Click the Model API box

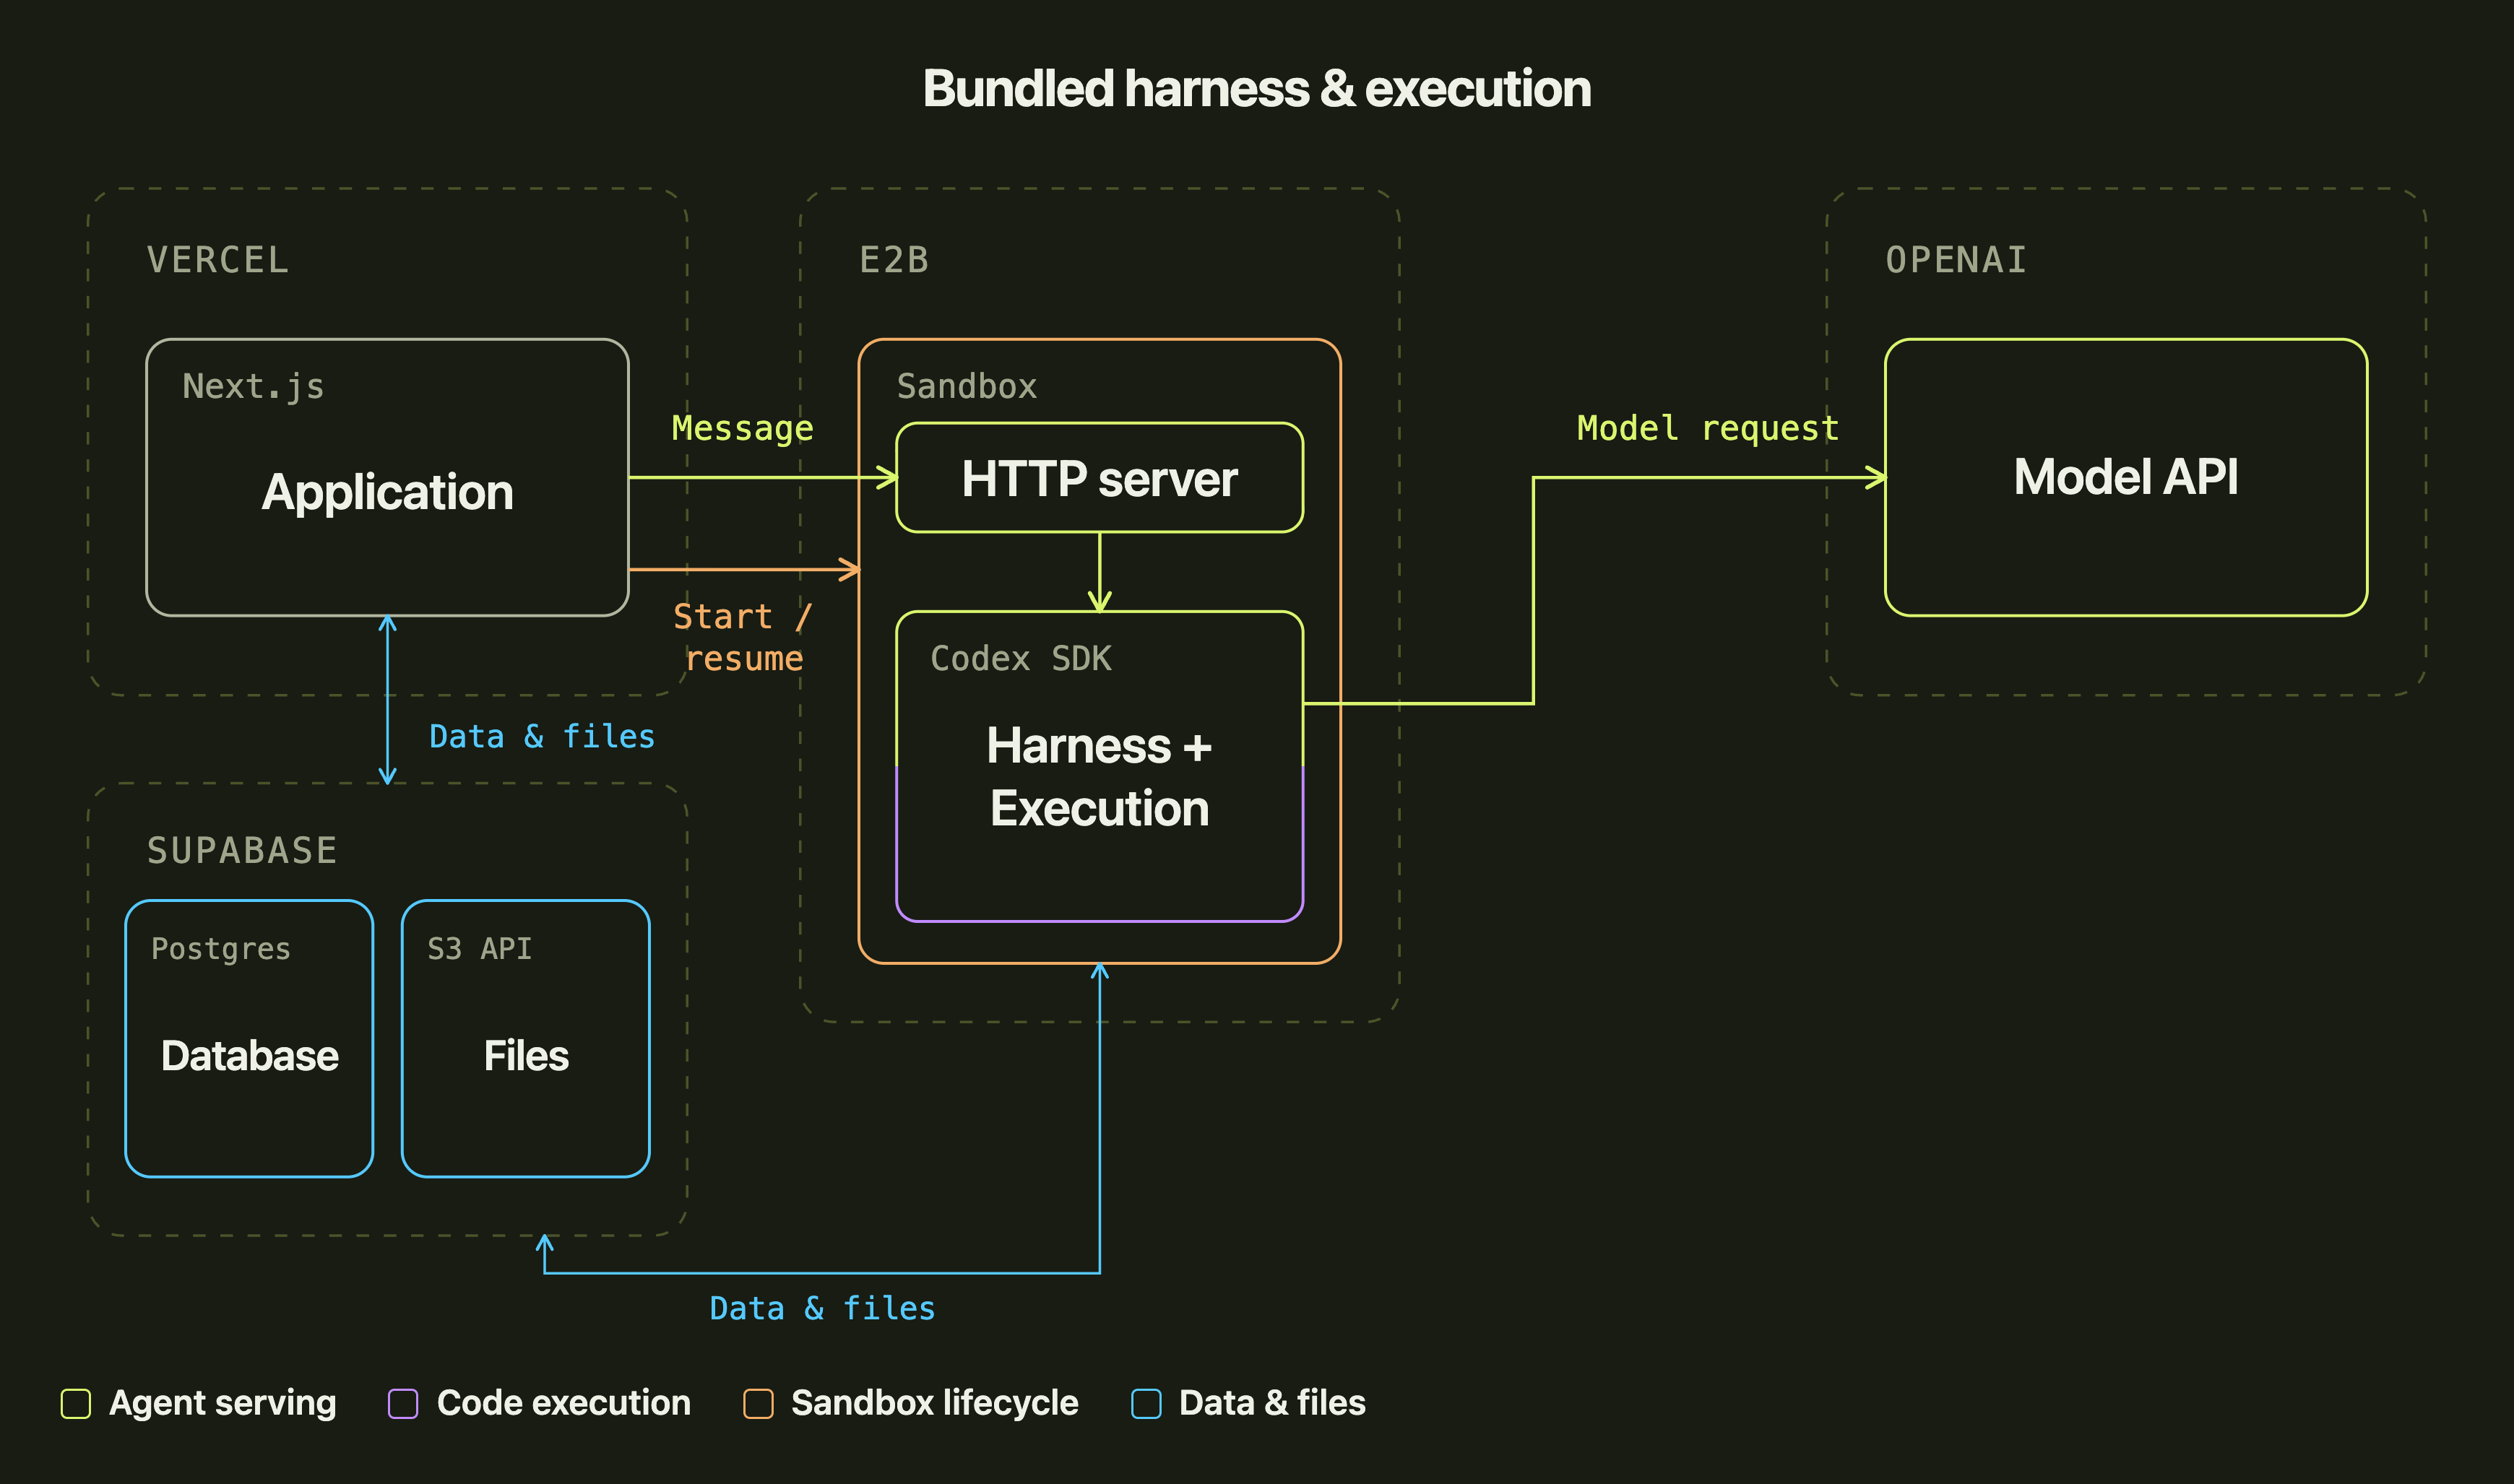(2126, 477)
